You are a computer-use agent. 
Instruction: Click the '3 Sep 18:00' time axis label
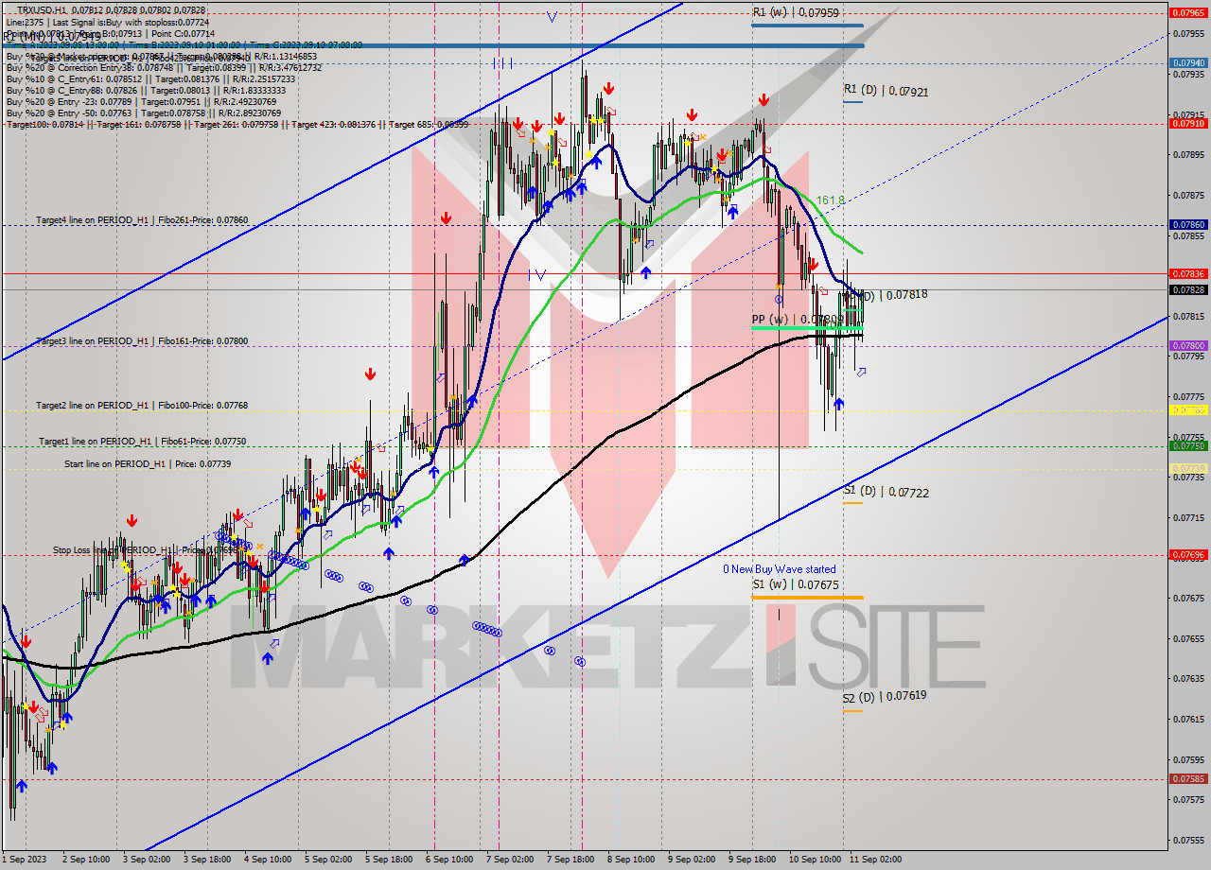(x=206, y=860)
